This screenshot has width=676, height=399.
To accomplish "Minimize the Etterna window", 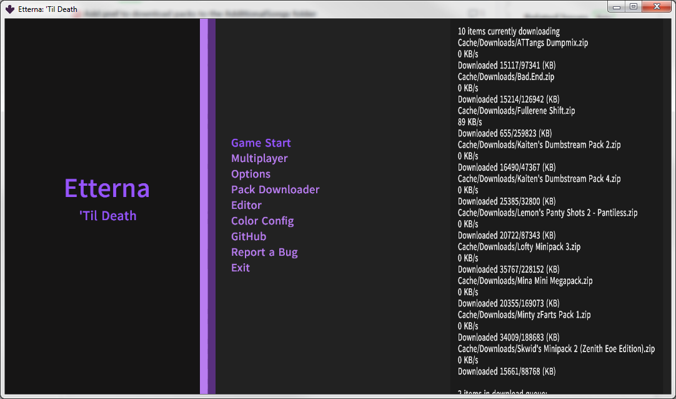I will click(x=616, y=7).
